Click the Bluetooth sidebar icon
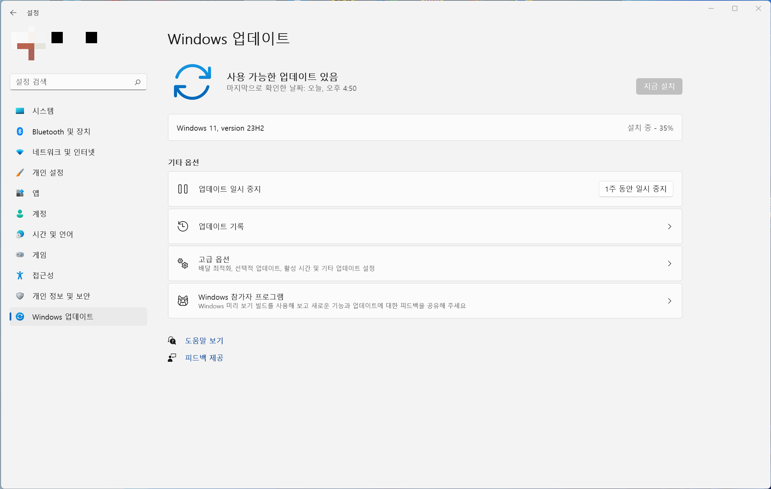The width and height of the screenshot is (771, 489). 20,131
